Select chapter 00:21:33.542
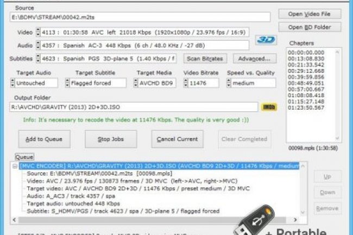Screen dimensions: 353x235 click(x=306, y=65)
